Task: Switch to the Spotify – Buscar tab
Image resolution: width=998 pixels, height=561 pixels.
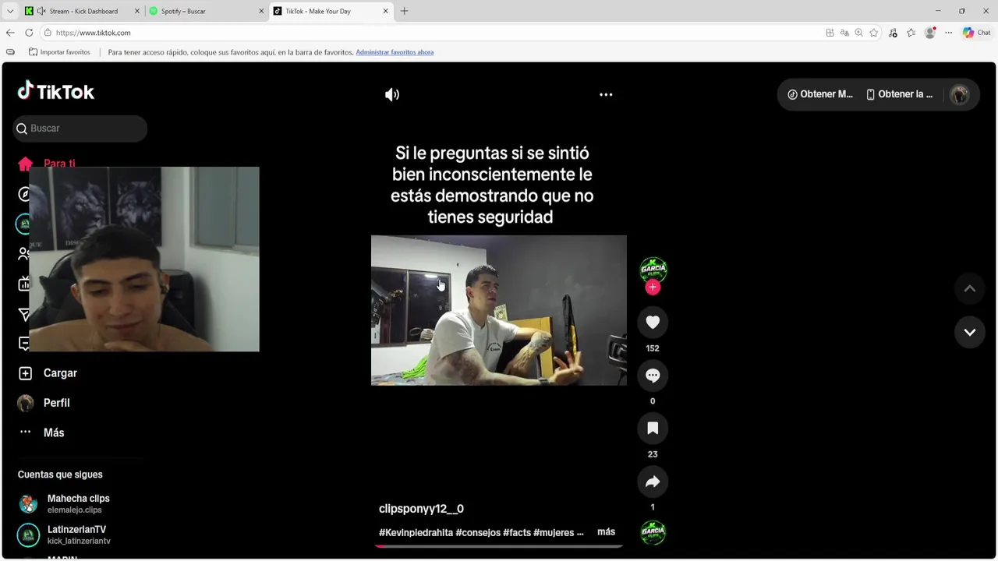Action: (x=206, y=11)
